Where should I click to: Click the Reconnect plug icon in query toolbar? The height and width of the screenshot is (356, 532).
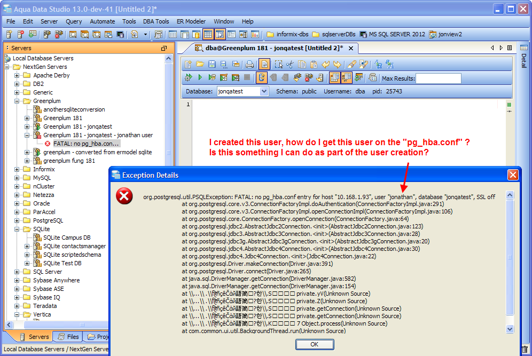[297, 77]
